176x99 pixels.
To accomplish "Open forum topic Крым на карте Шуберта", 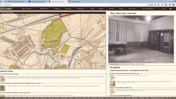I will (120, 88).
